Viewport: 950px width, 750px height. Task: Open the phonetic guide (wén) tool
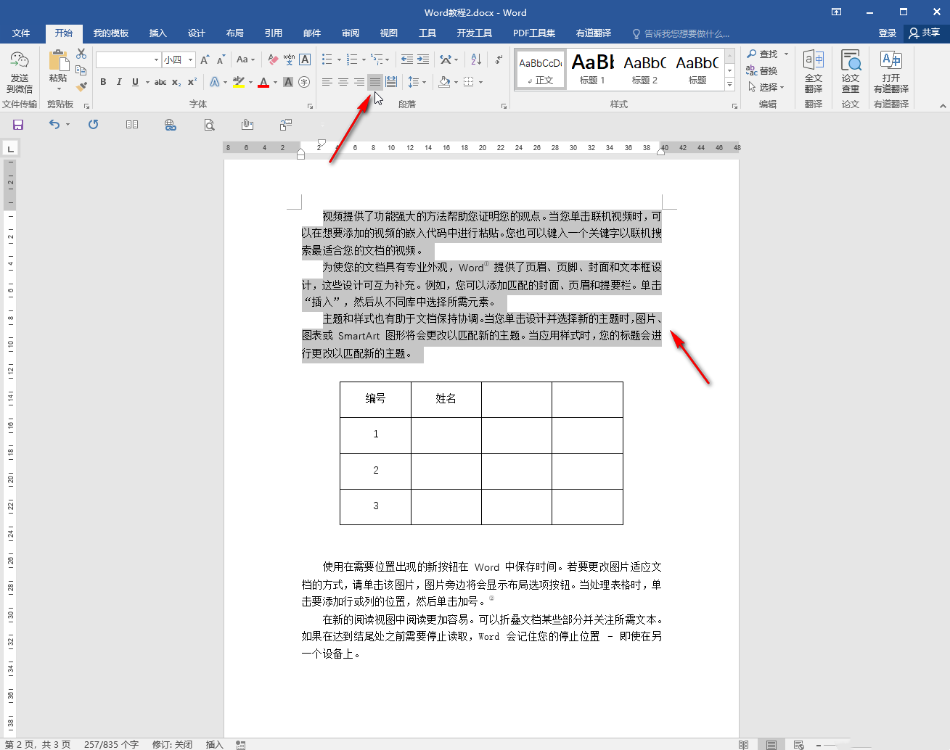[289, 59]
